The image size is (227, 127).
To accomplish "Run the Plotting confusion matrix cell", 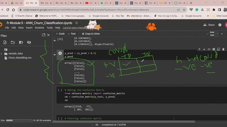I will (60, 119).
